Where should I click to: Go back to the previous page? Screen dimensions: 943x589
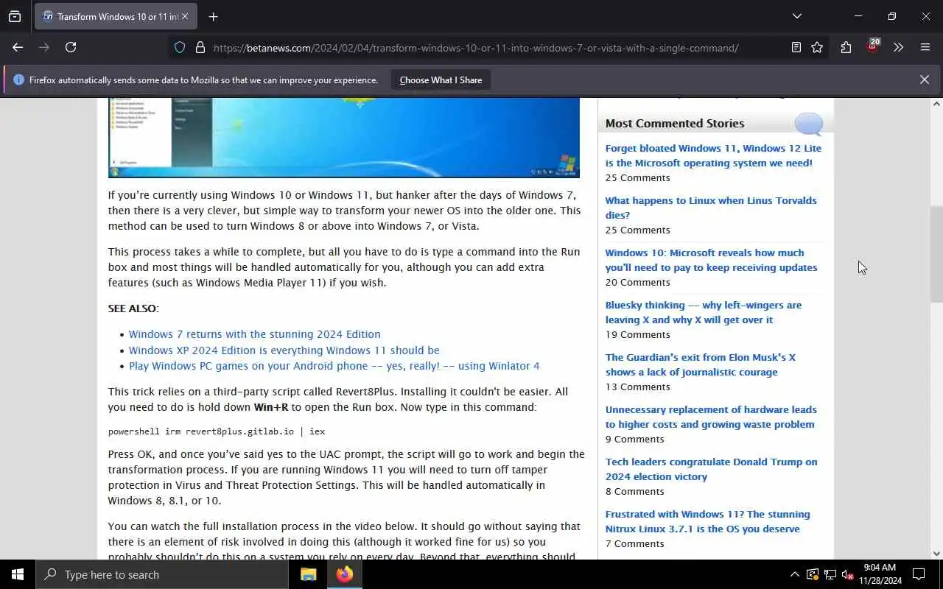point(18,47)
